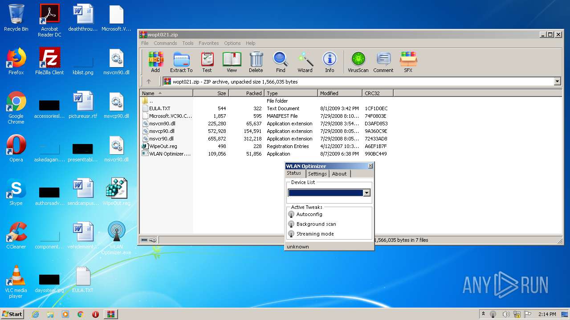Screen dimensions: 570x320
Task: Open the Opera desktop icon
Action: (16, 149)
